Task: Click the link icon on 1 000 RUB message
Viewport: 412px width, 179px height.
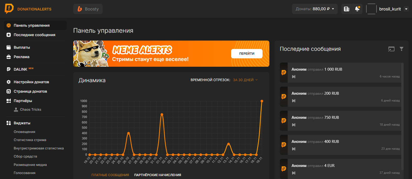Action: click(284, 72)
